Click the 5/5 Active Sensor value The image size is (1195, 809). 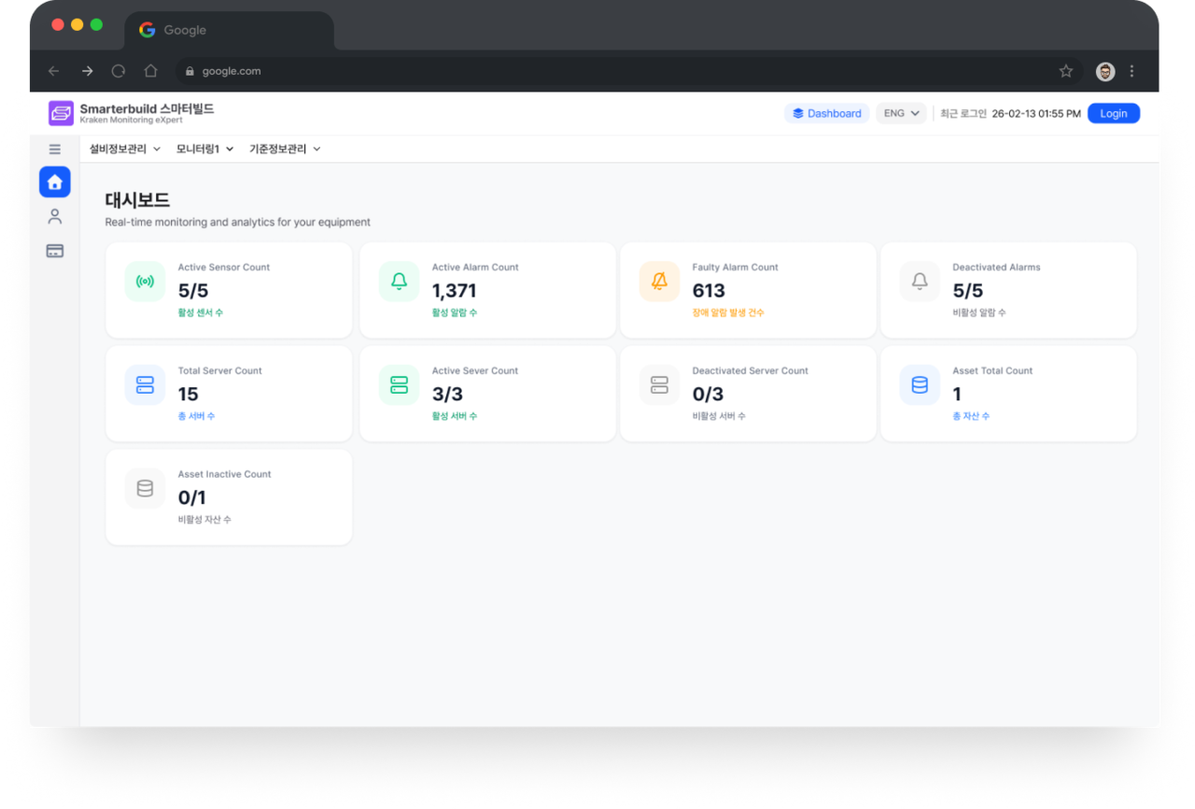click(193, 291)
